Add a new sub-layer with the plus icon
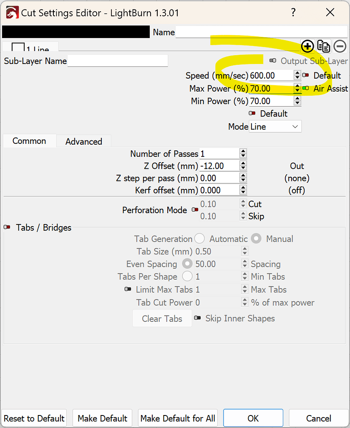 pos(307,46)
